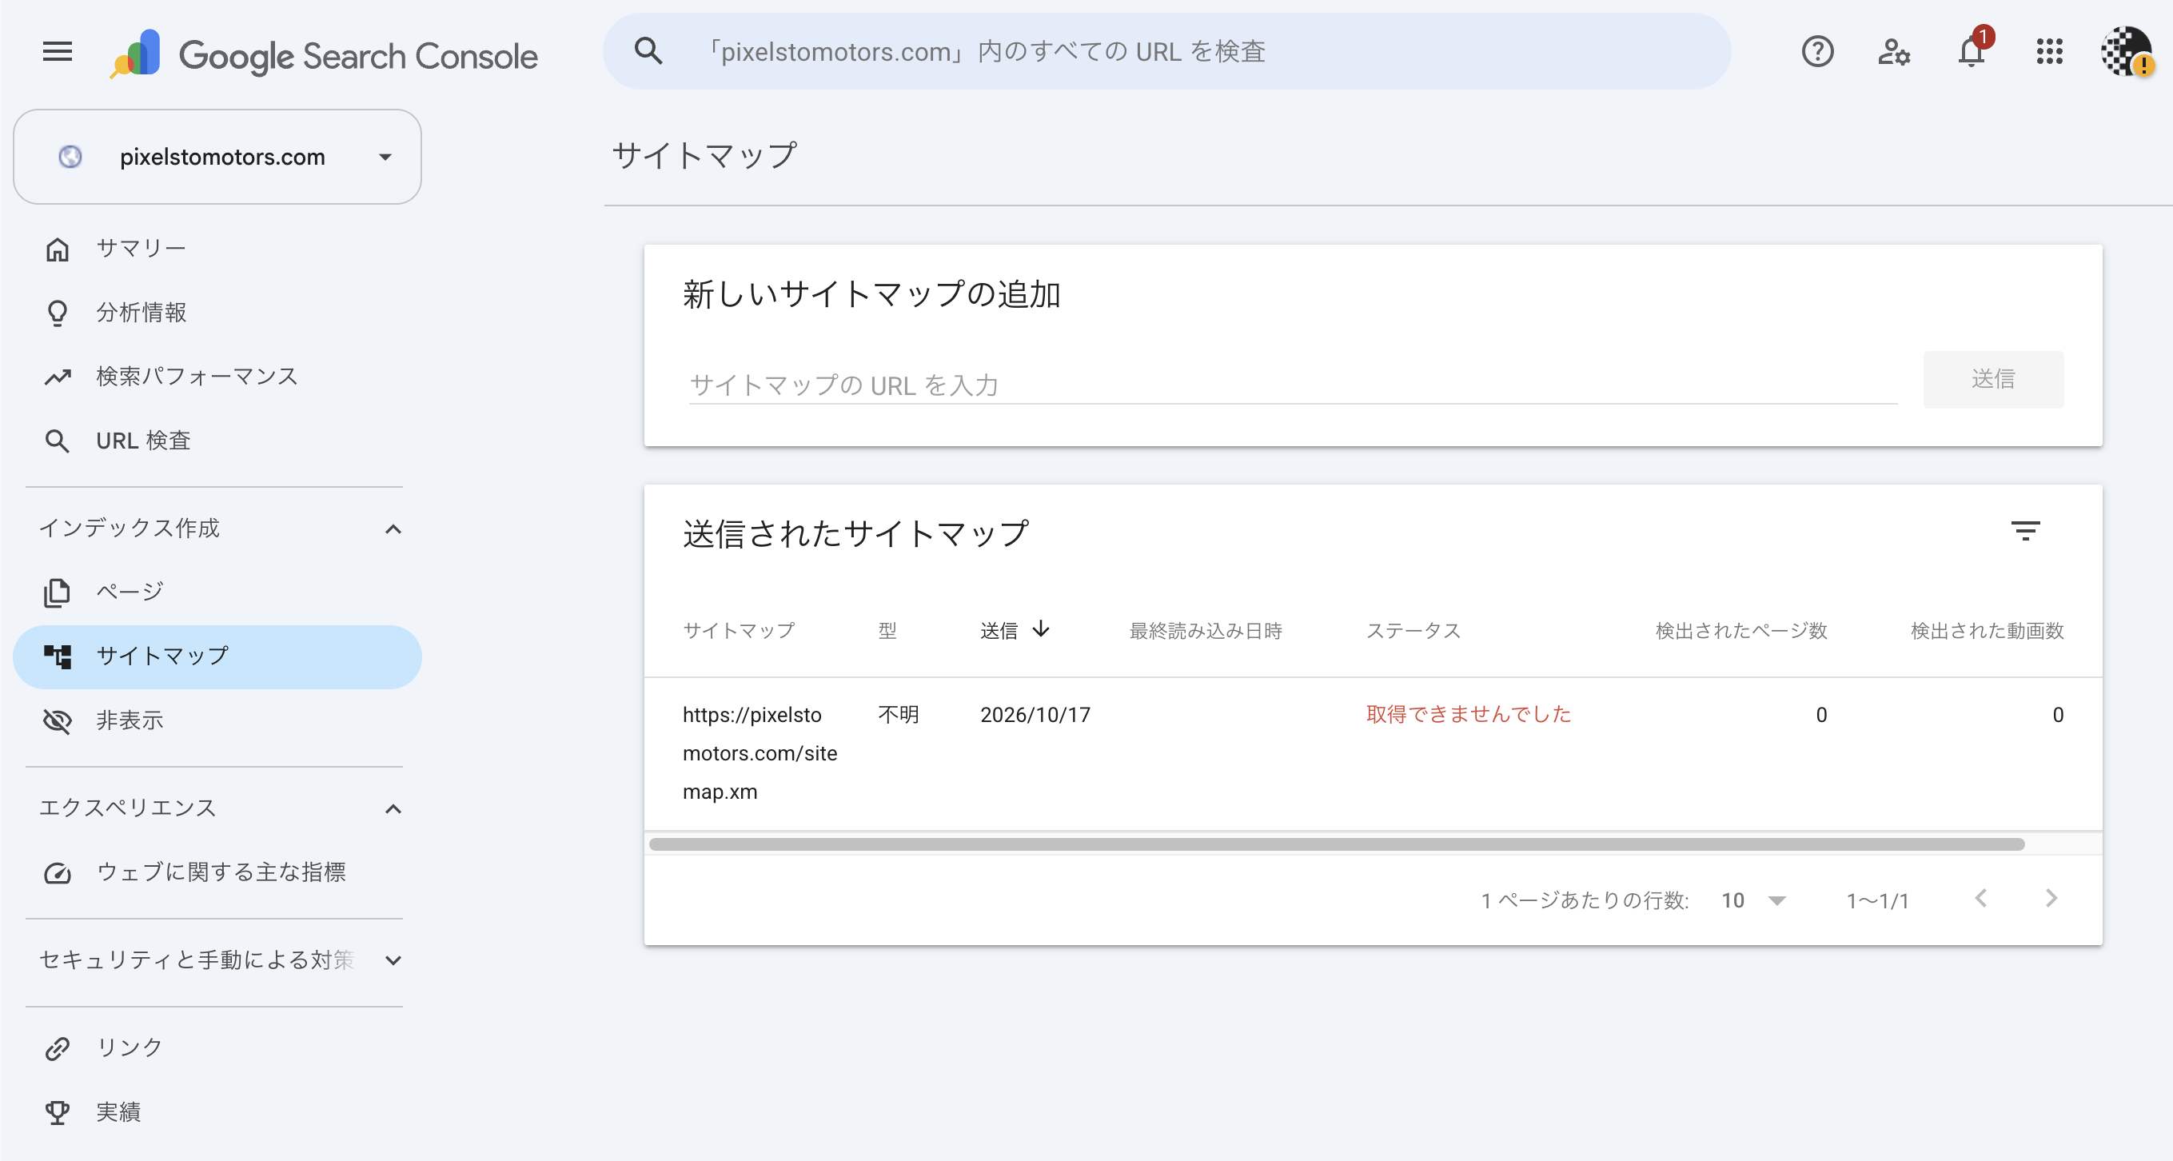The image size is (2173, 1161).
Task: Click the 最終読み込み日時 column header
Action: (1206, 630)
